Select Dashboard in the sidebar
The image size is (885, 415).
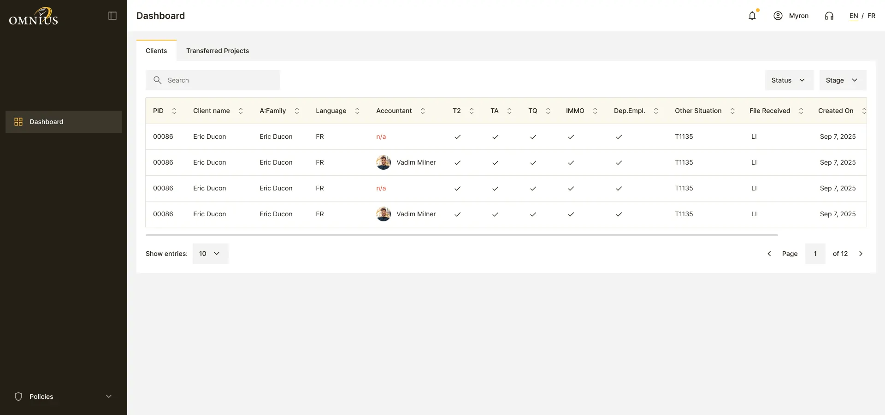click(x=64, y=122)
